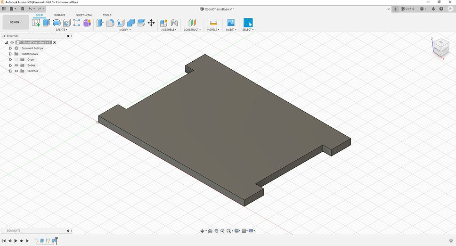The height and width of the screenshot is (246, 456).
Task: Click the Offset Face tool icon
Action: 141,23
